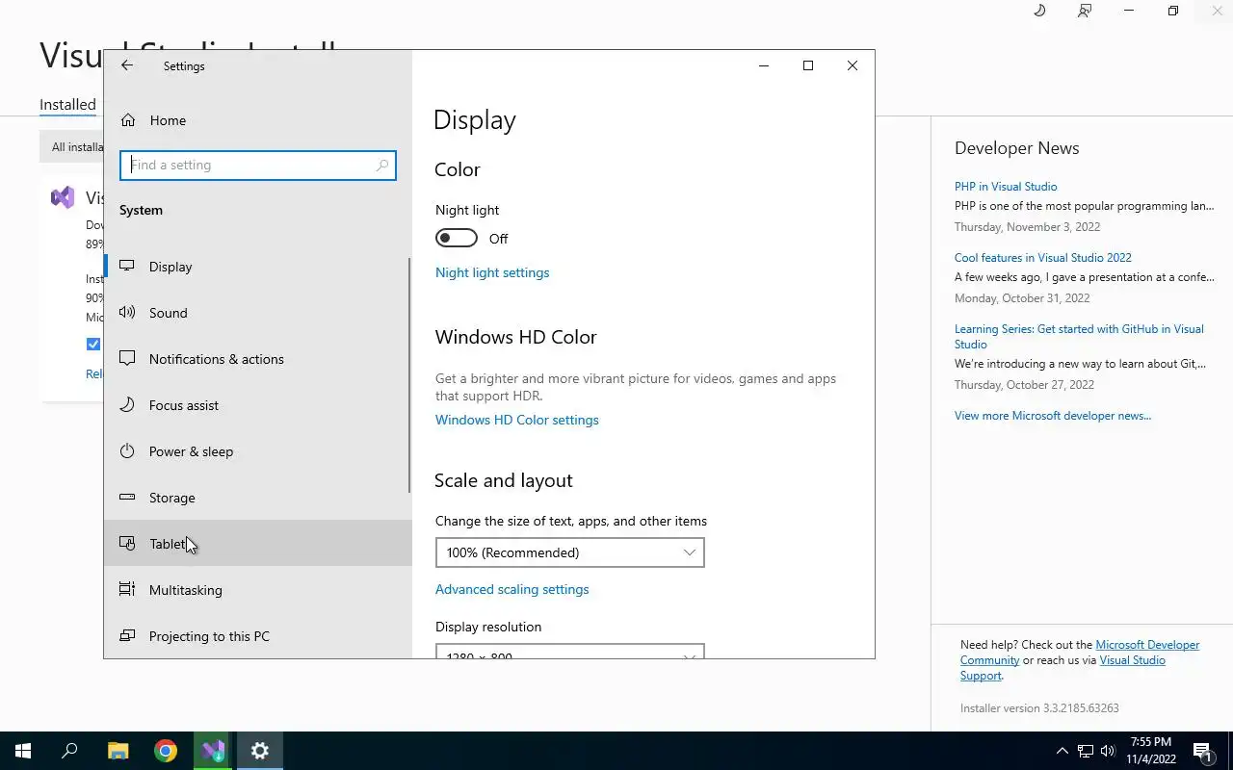Open Learning Series GitHub article link
The width and height of the screenshot is (1233, 770).
pyautogui.click(x=1079, y=336)
